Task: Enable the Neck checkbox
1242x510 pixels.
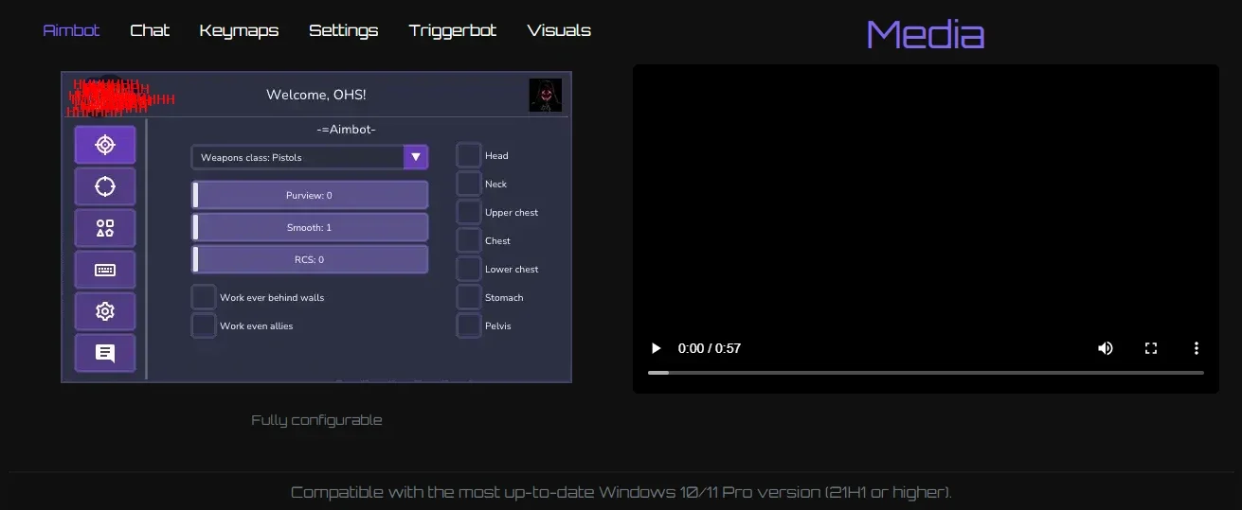Action: coord(469,184)
